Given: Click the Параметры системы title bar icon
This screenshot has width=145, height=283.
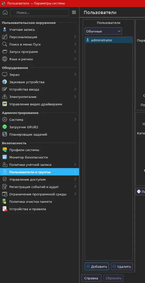Looking at the screenshot, I should (x=3, y=3).
